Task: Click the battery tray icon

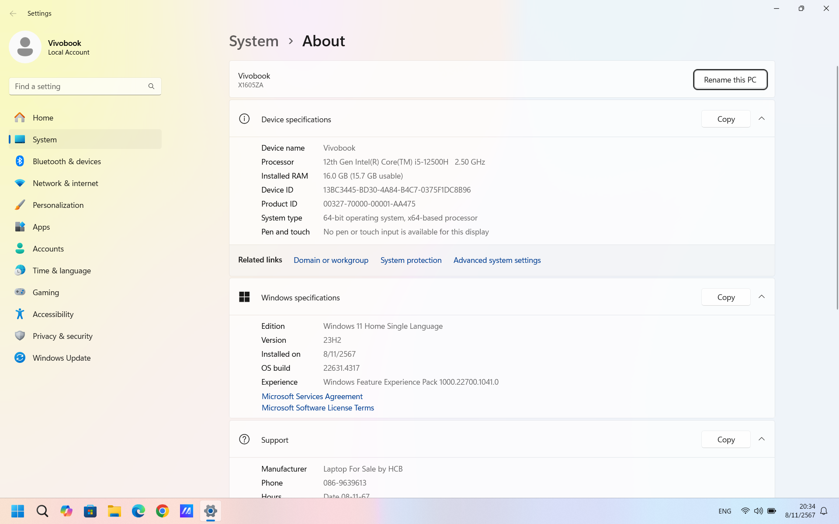Action: click(x=772, y=511)
